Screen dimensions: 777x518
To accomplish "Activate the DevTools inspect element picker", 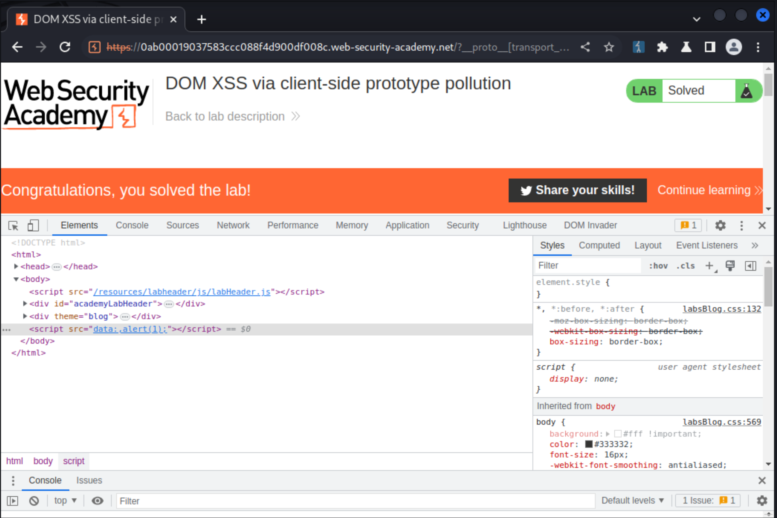I will point(14,226).
